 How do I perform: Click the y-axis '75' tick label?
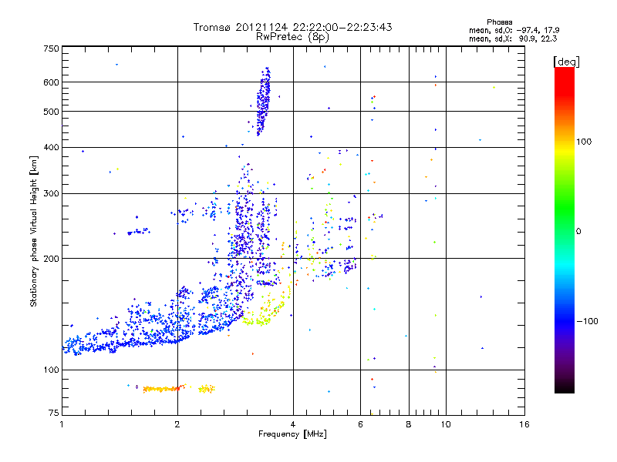(x=54, y=413)
